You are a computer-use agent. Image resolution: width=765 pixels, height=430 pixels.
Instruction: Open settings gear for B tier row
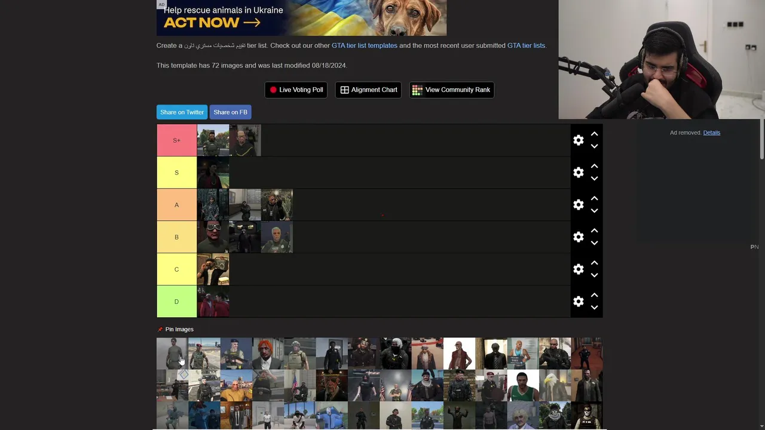578,236
